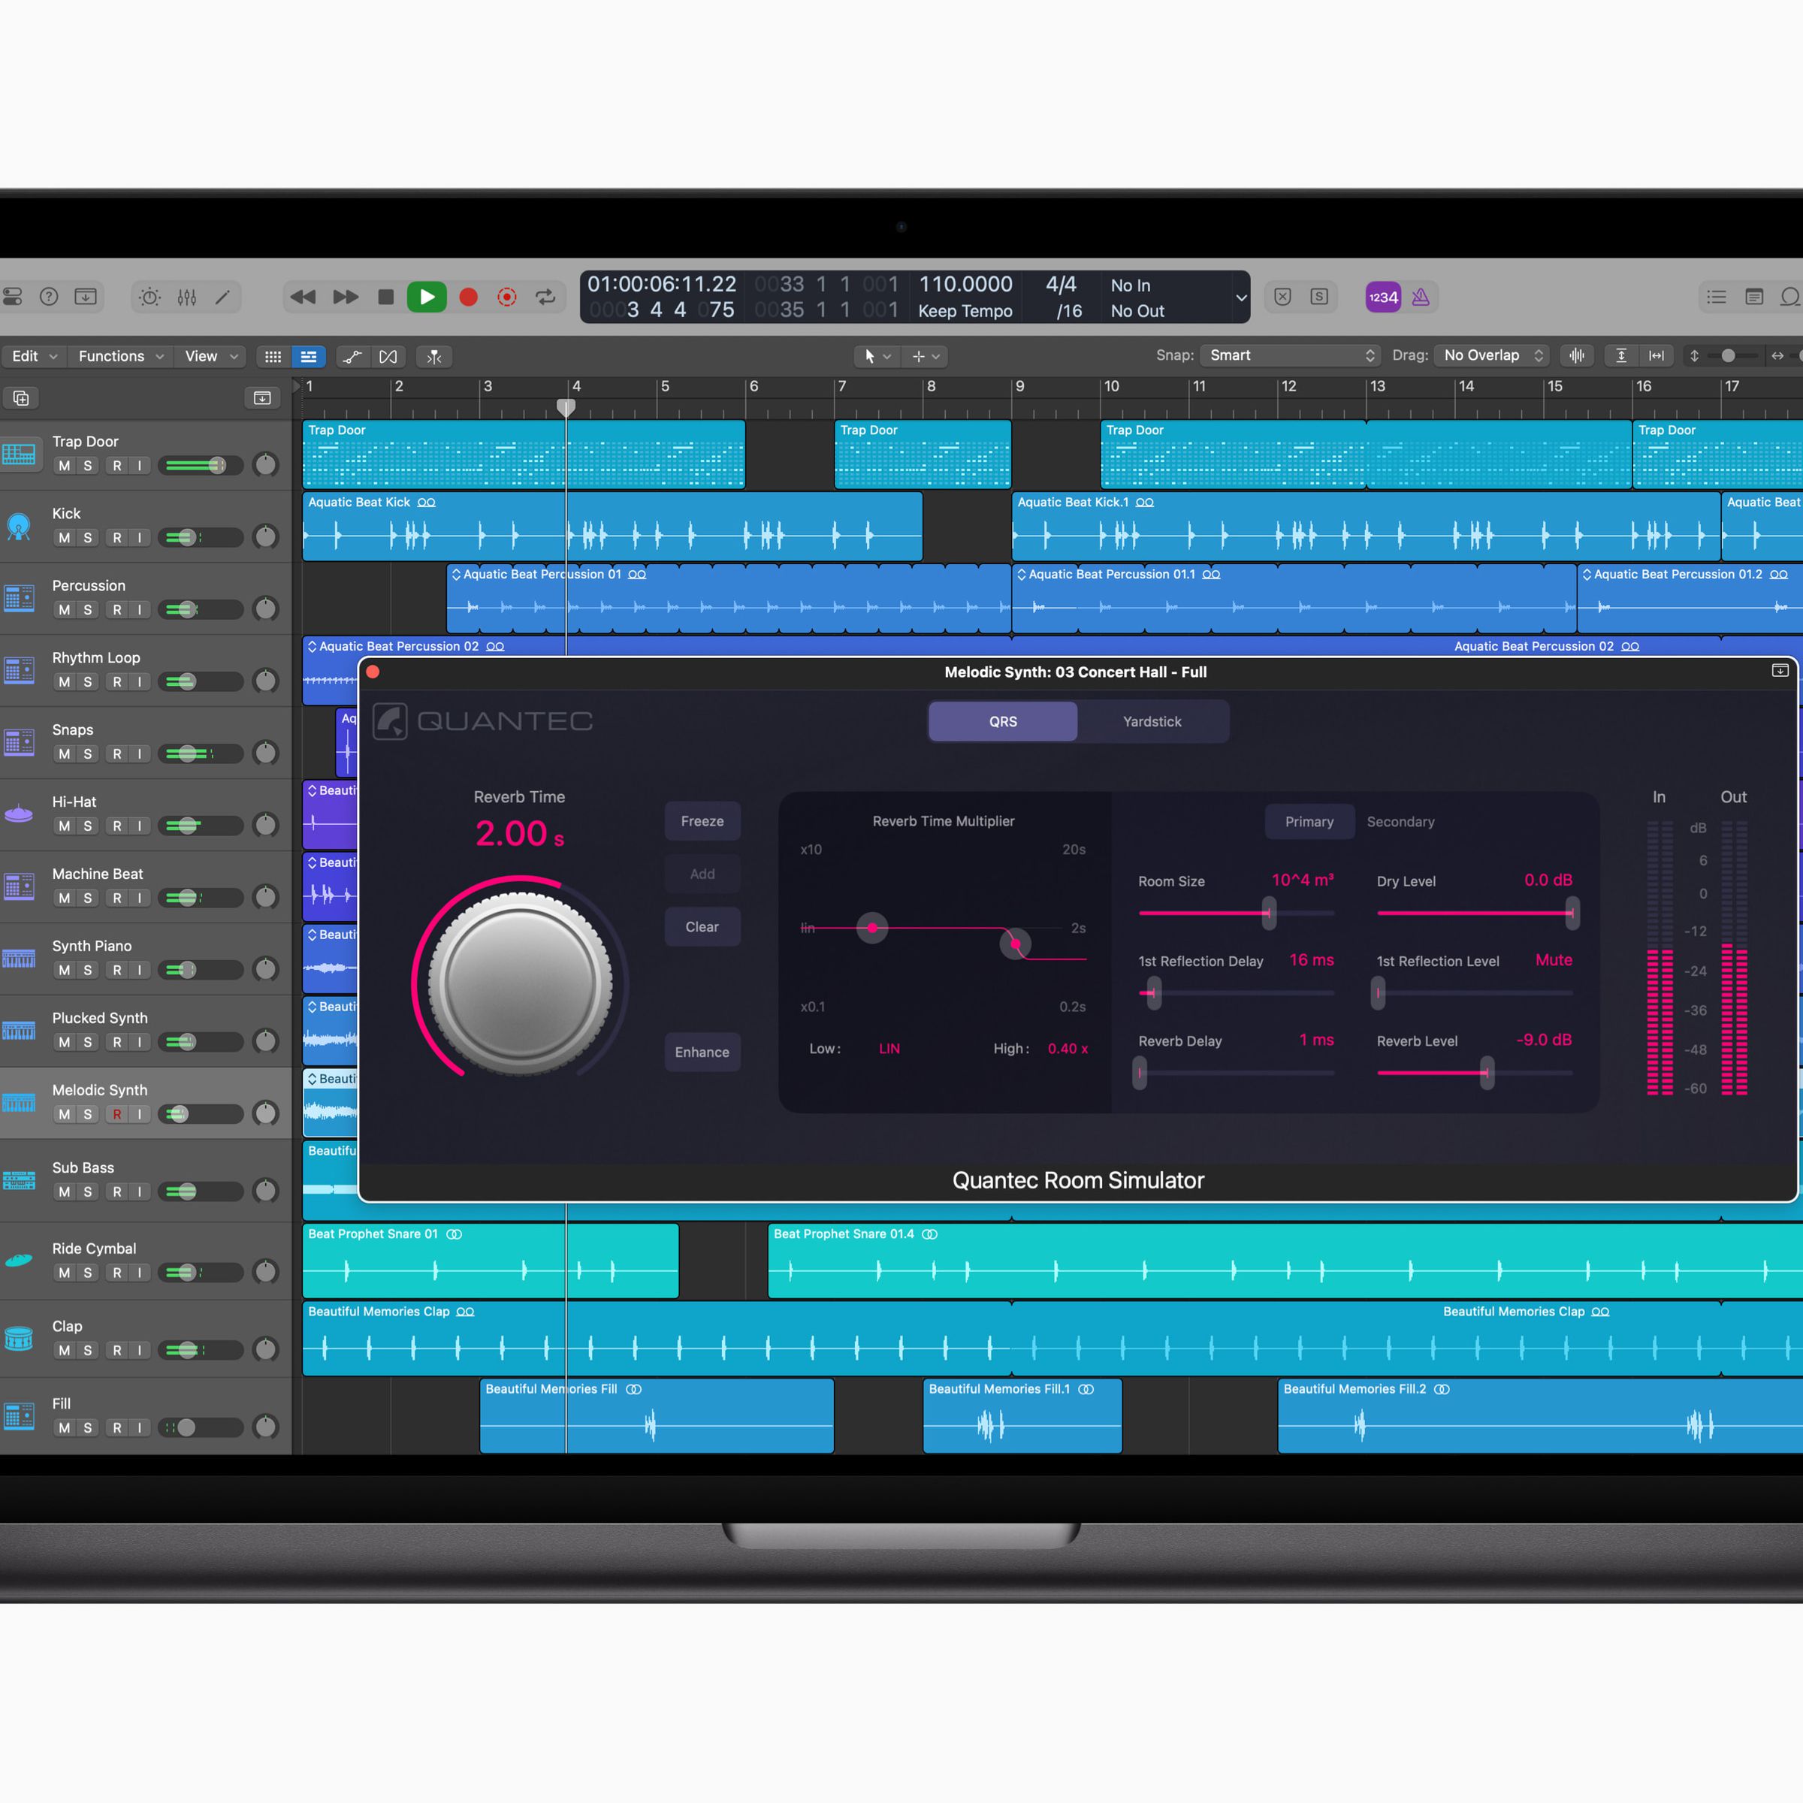Expand the LCD display mode chevron
The width and height of the screenshot is (1803, 1803).
(1241, 297)
